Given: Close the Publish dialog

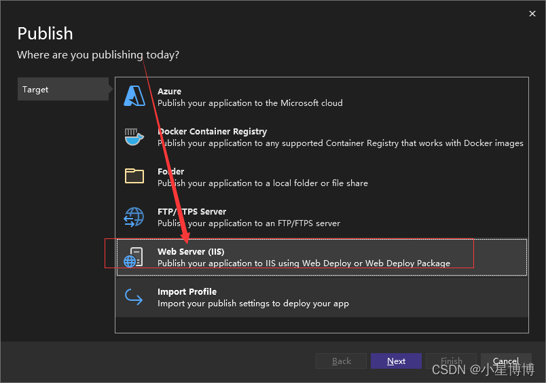Looking at the screenshot, I should pyautogui.click(x=532, y=14).
